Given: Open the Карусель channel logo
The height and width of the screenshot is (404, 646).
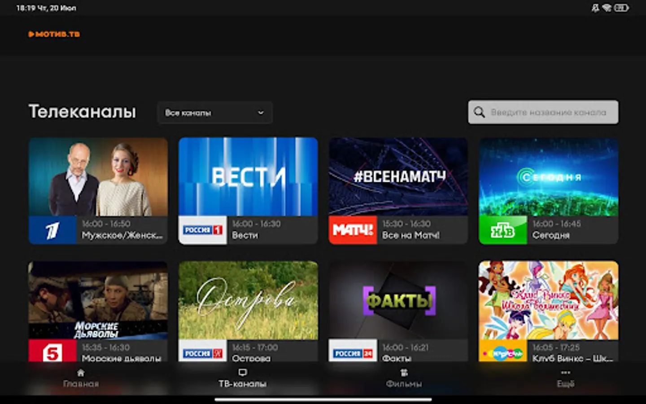Looking at the screenshot, I should pyautogui.click(x=503, y=351).
